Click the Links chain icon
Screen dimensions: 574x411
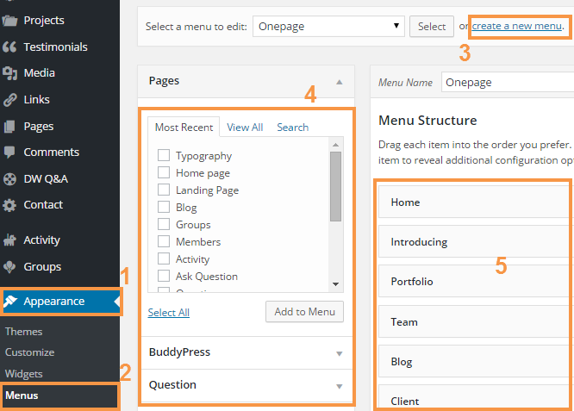pyautogui.click(x=9, y=100)
